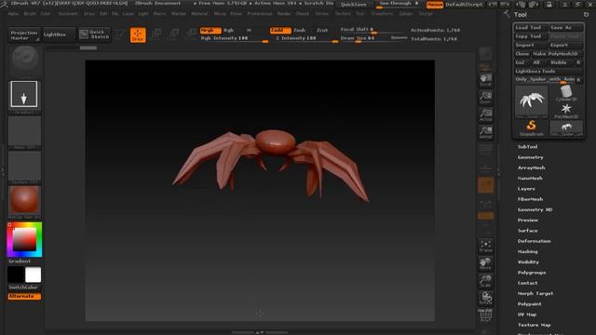The height and width of the screenshot is (335, 596).
Task: Pick a color in the color picker square
Action: [24, 240]
